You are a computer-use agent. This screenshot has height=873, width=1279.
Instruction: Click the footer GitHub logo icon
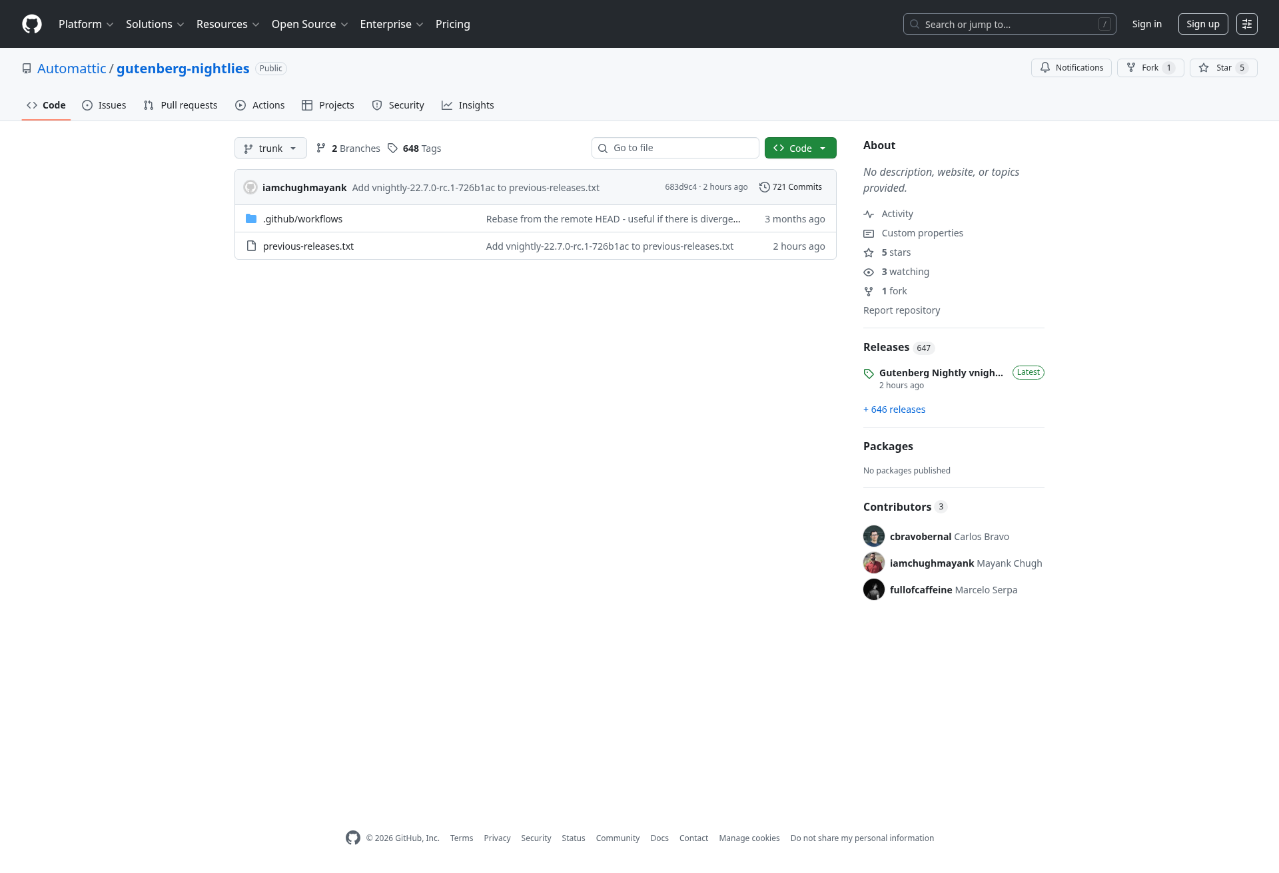point(353,838)
